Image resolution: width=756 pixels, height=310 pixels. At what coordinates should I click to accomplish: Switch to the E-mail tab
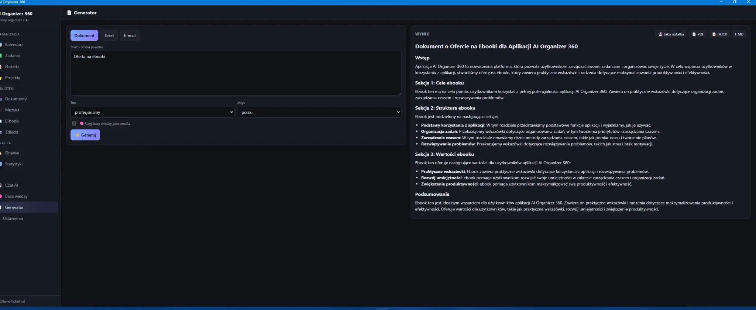tap(130, 35)
